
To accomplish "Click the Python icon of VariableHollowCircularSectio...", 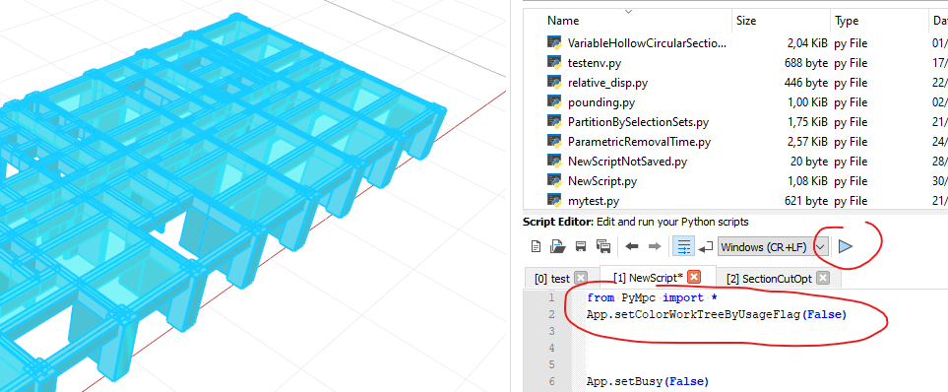I will tap(554, 42).
